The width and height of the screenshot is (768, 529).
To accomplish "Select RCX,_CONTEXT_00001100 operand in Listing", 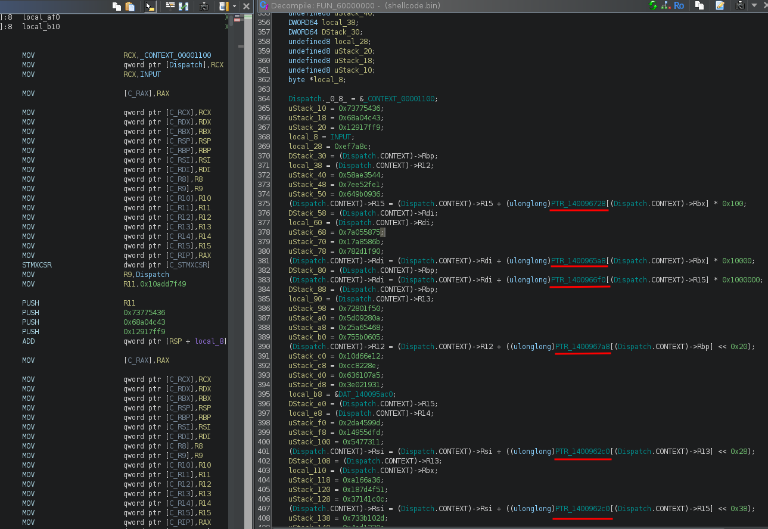I will click(167, 55).
